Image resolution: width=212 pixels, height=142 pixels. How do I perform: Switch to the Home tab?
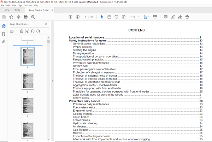[6, 10]
